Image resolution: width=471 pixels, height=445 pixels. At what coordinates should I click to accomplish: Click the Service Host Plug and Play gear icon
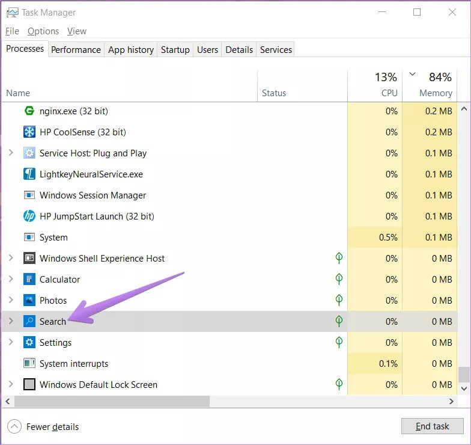tap(29, 153)
